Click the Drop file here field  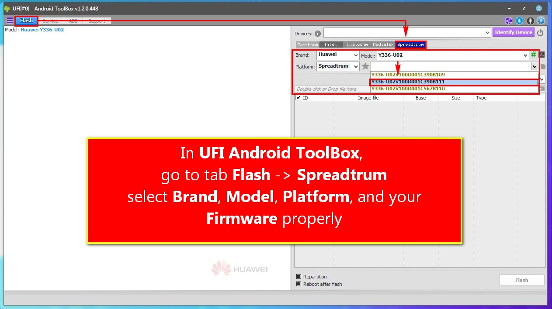331,89
